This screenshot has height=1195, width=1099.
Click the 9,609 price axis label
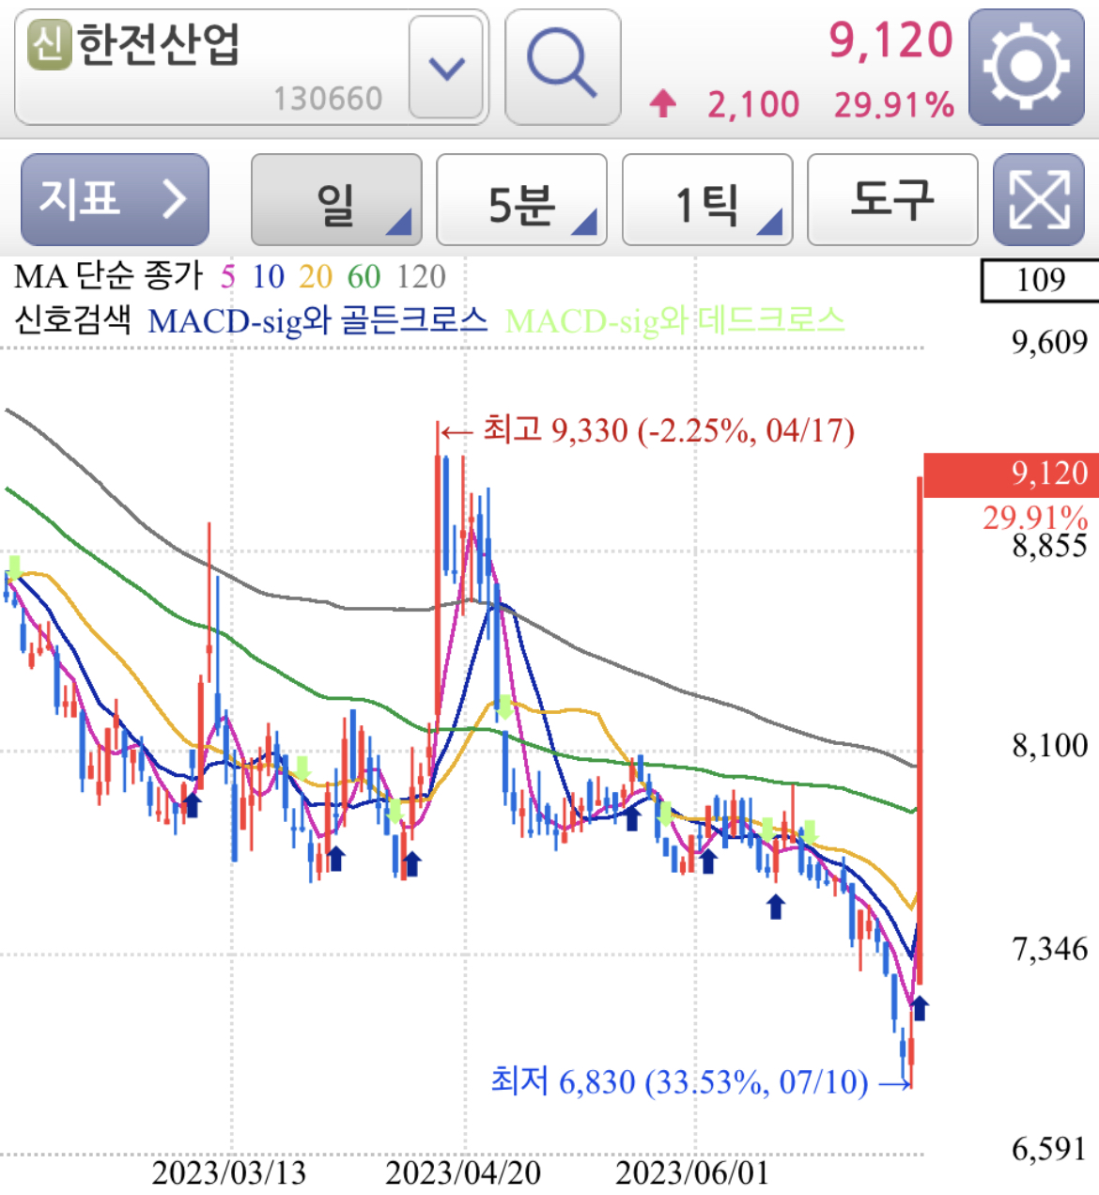[x=1049, y=342]
